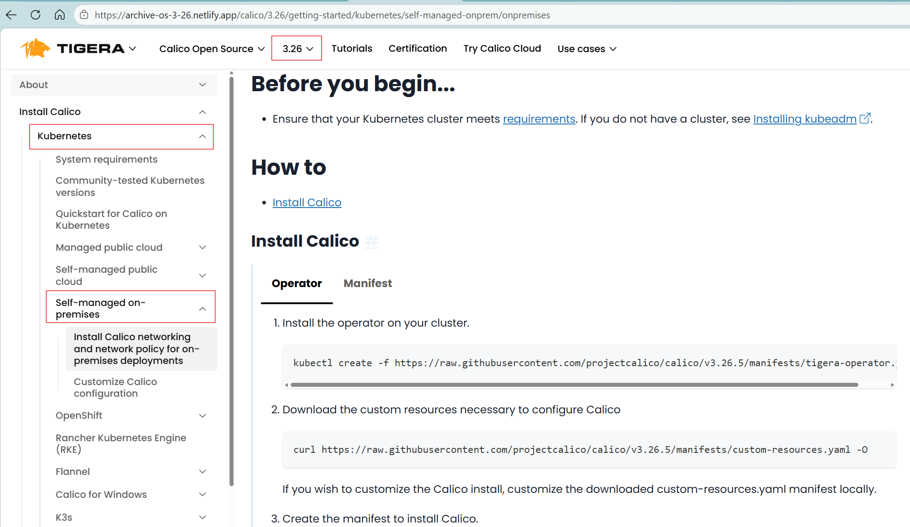This screenshot has width=910, height=527.
Task: Open the Use cases dropdown menu
Action: [x=587, y=49]
